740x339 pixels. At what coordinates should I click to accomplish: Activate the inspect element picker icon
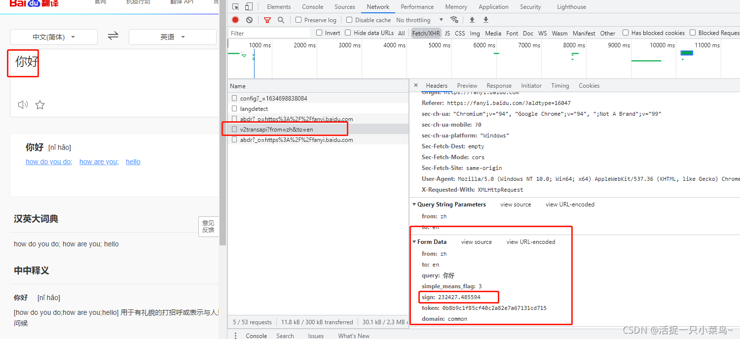point(235,6)
